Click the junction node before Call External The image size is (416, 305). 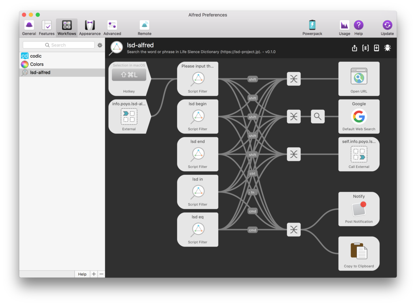(x=294, y=154)
